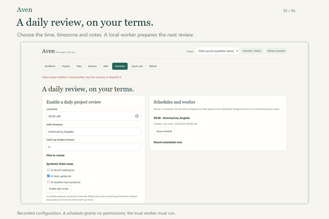Click the '09:00 - America/Los_Angeles' schedule entry
The image size is (329, 219).
[171, 118]
